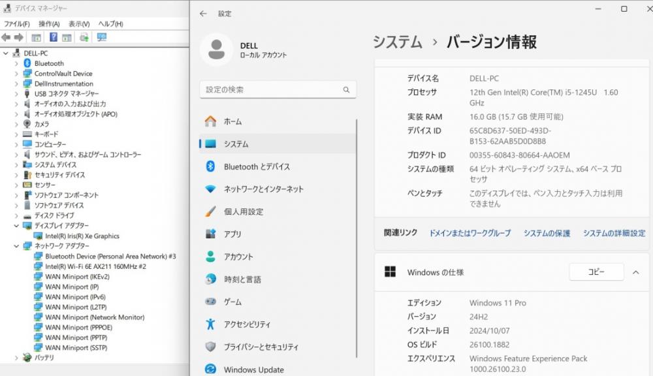
Task: Click the show/hide console tree toolbar icon
Action: tap(36, 37)
